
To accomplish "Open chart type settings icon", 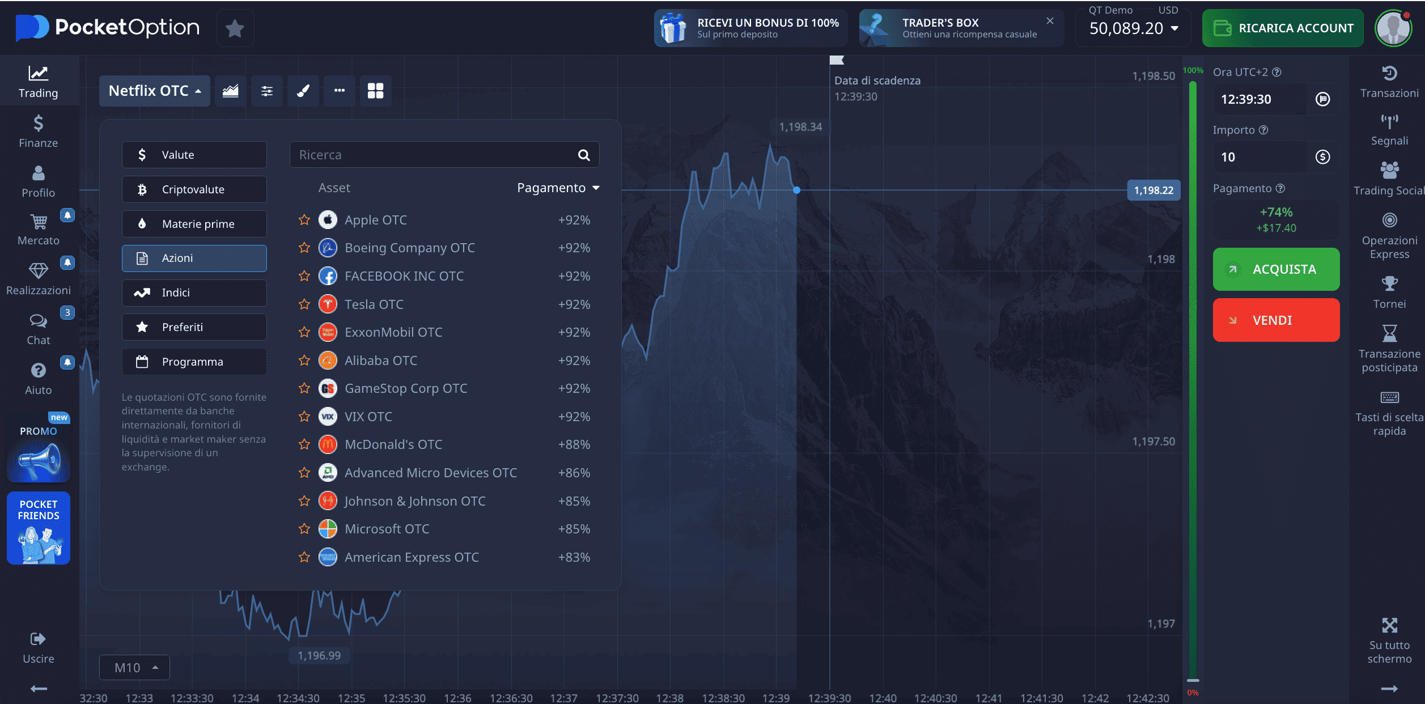I will pos(230,91).
